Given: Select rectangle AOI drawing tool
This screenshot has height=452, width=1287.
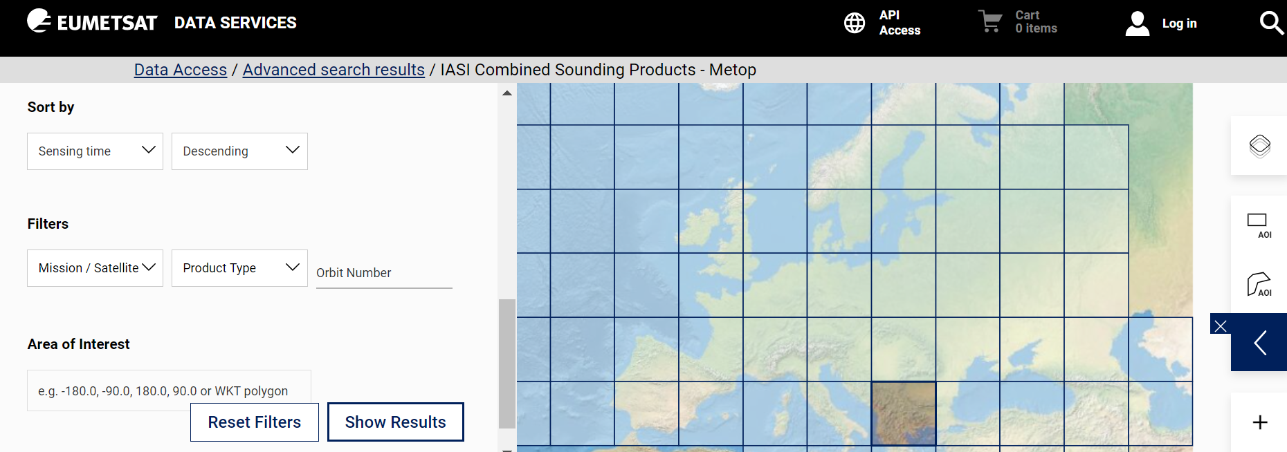Looking at the screenshot, I should point(1258,225).
